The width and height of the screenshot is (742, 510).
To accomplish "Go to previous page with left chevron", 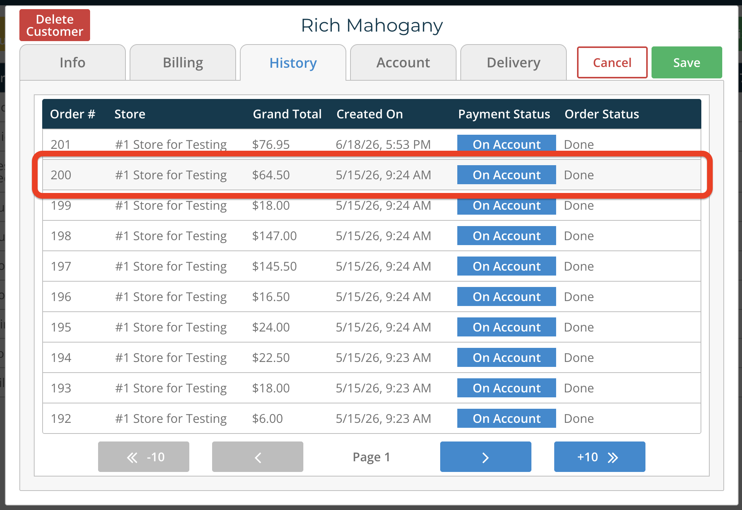I will (x=257, y=457).
